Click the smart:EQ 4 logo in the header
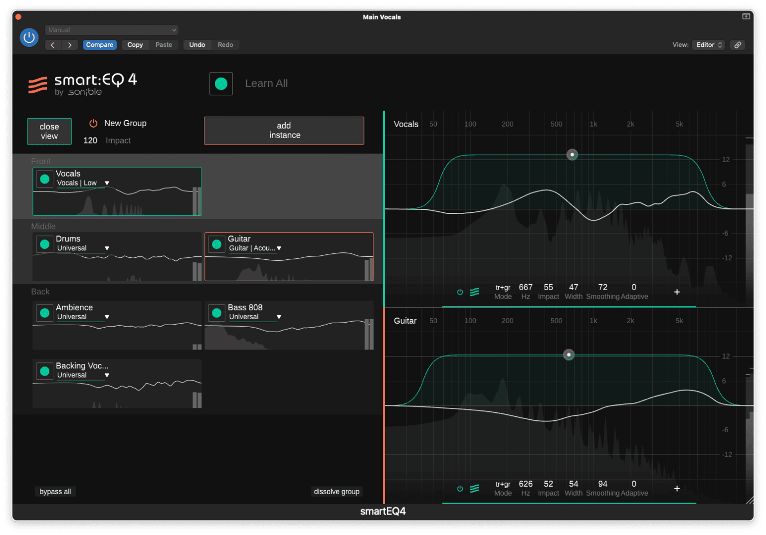This screenshot has width=766, height=535. click(82, 83)
